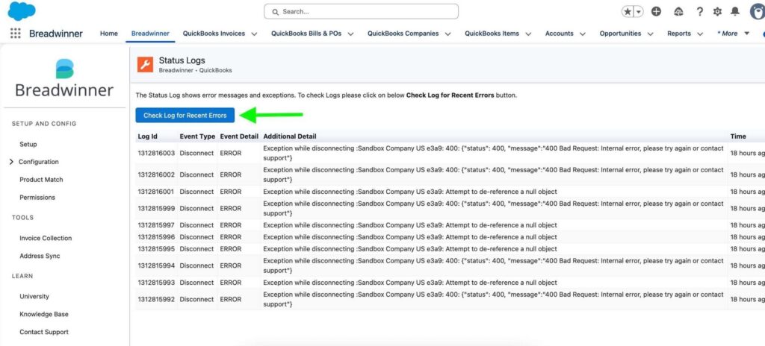This screenshot has height=346, width=765.
Task: Expand the QuickBooks Bills & POs chevron
Action: click(351, 34)
